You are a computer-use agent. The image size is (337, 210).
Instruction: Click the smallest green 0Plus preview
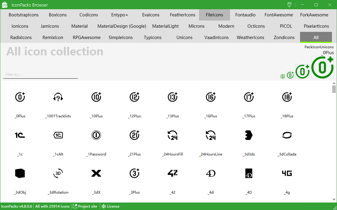(283, 76)
